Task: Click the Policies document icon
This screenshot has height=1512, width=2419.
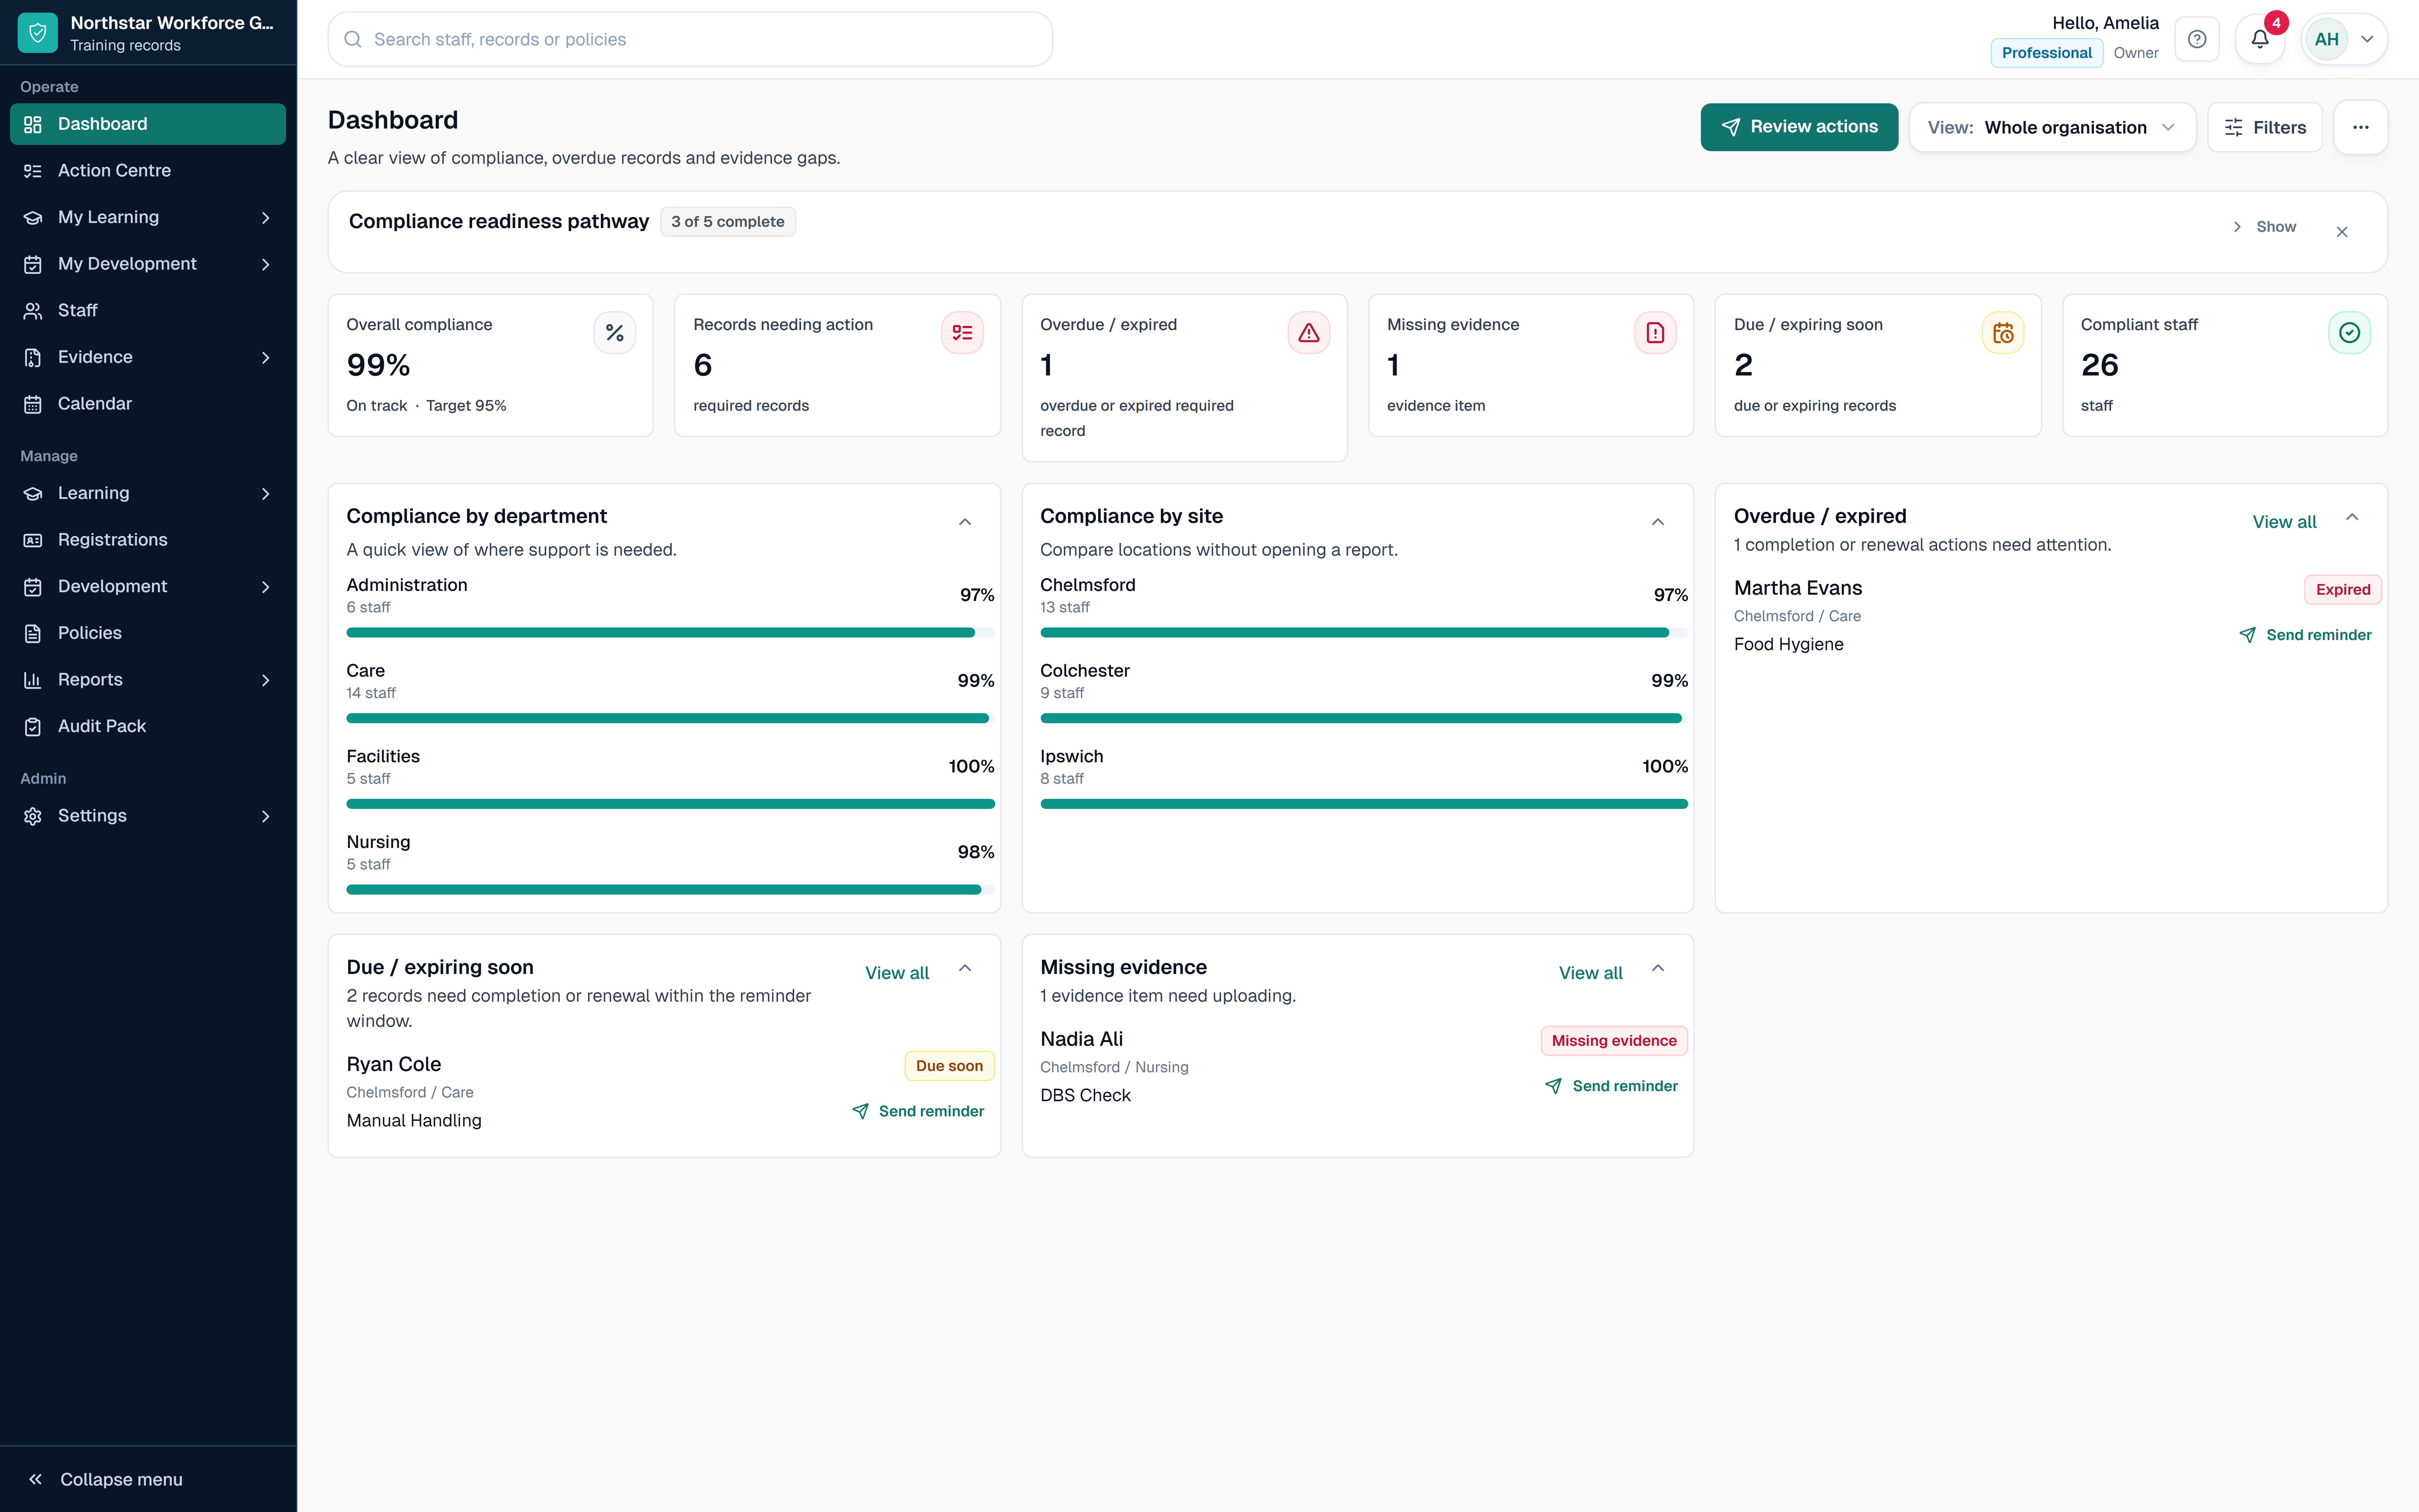Action: coord(33,633)
